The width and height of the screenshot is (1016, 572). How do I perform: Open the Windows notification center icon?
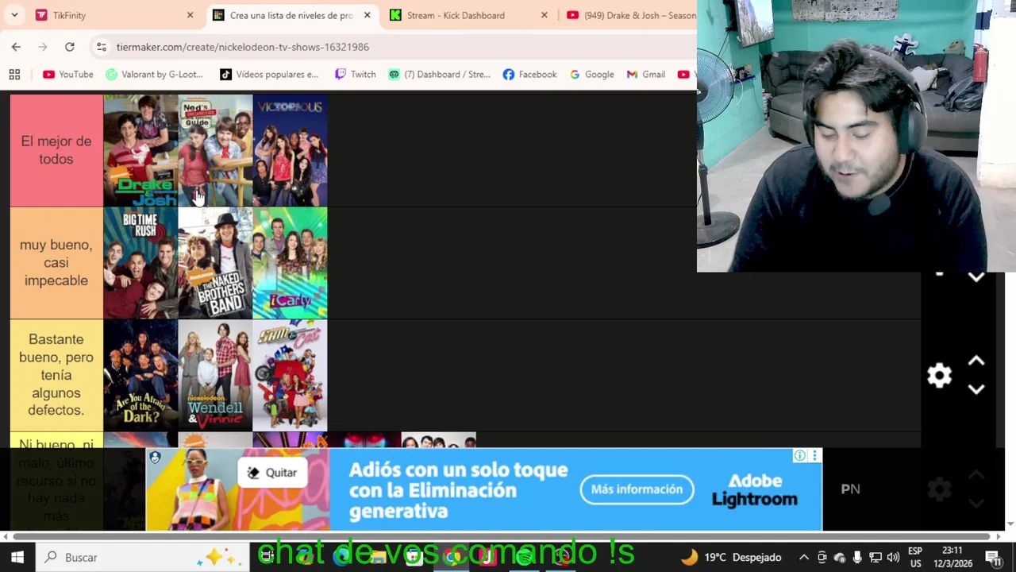pos(993,558)
